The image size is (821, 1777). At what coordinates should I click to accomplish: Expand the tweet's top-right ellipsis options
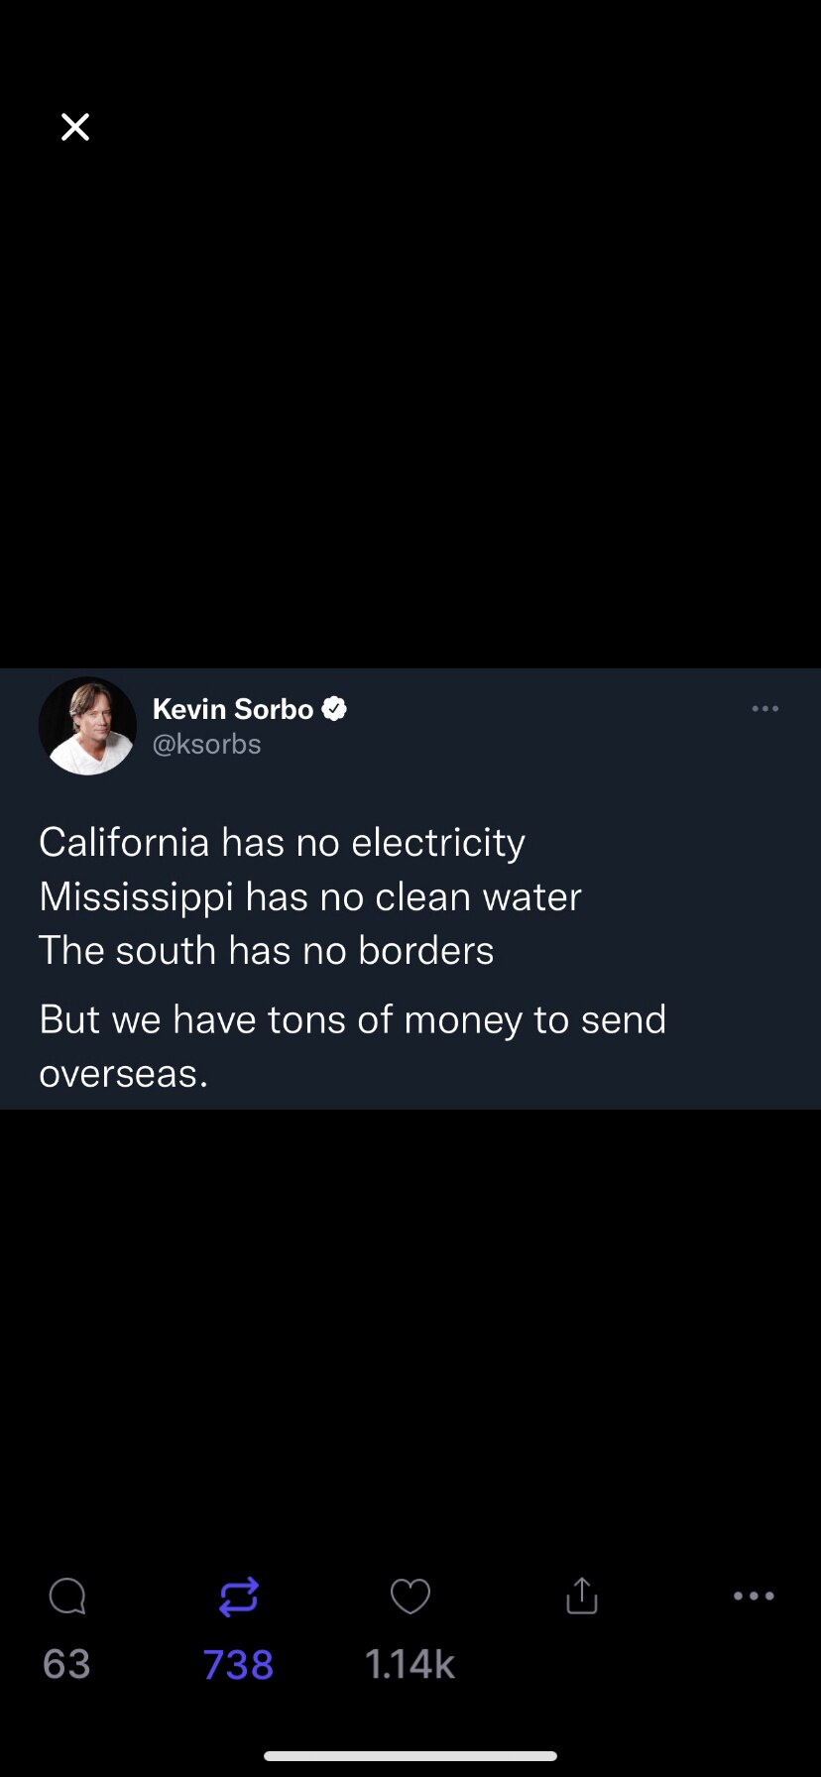[765, 709]
